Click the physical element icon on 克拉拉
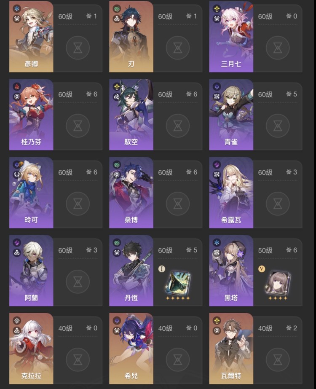Image resolution: width=316 pixels, height=389 pixels. (17, 321)
